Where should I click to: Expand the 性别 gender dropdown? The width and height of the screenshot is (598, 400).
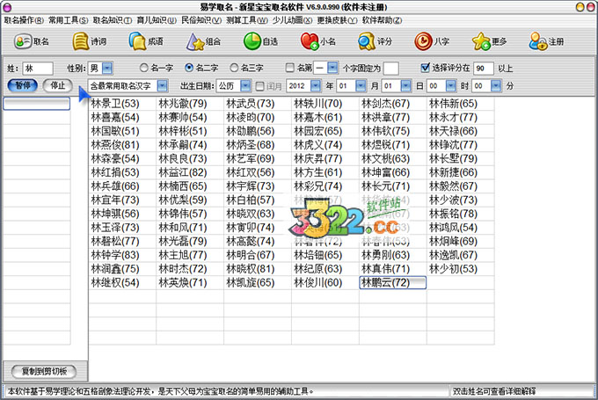pos(107,69)
